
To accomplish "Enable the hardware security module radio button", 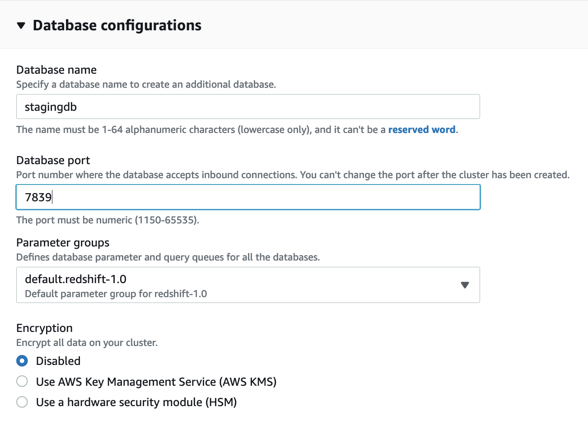I will tap(22, 402).
